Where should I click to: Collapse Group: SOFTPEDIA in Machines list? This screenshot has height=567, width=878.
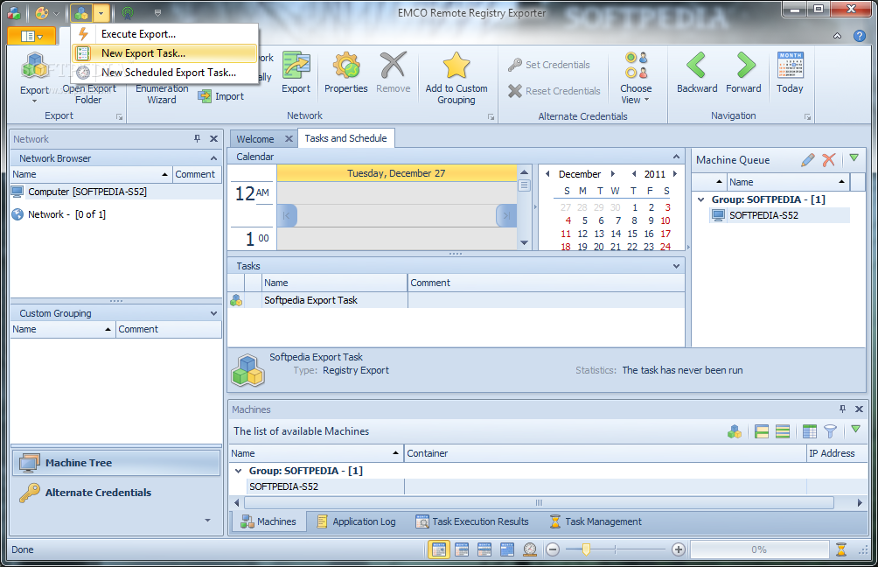pyautogui.click(x=238, y=471)
